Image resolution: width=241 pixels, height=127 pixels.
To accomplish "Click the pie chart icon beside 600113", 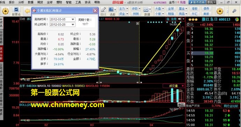I will [237, 19].
